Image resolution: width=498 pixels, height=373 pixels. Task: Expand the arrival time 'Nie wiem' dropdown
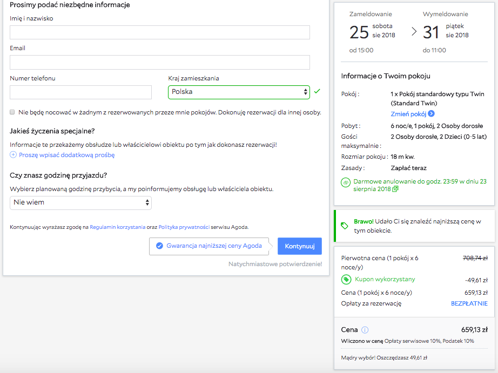click(80, 202)
